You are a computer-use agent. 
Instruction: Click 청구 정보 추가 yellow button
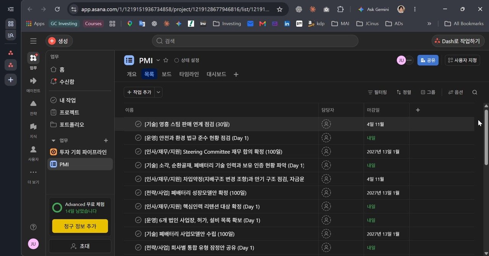[80, 226]
